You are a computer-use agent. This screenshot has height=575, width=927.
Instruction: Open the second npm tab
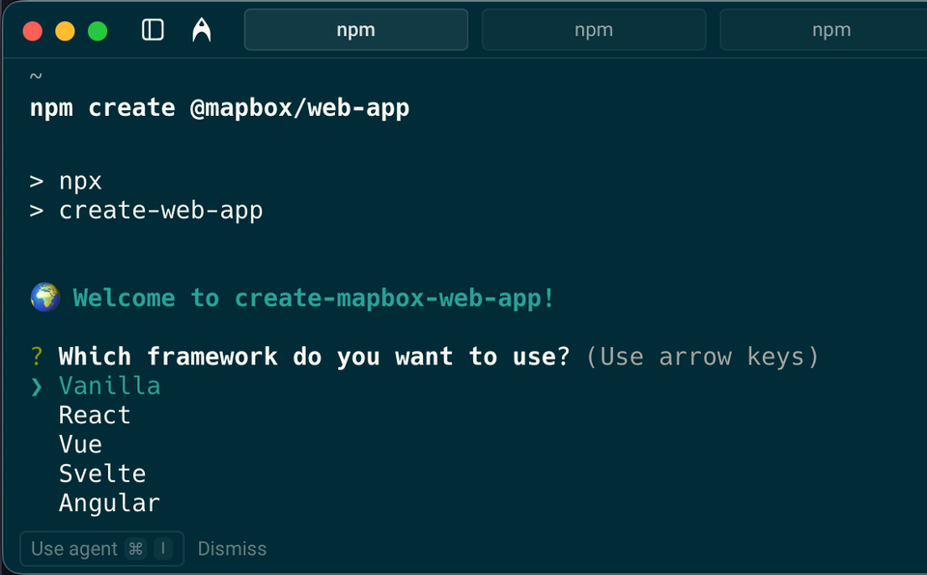coord(593,30)
